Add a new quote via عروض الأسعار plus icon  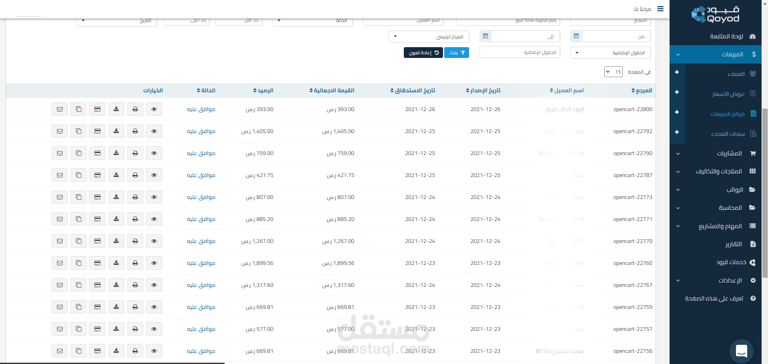click(677, 92)
